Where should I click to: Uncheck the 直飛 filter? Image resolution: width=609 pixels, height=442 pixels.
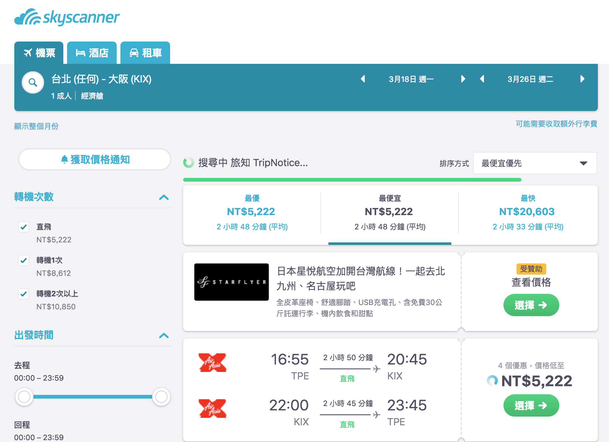click(x=24, y=227)
